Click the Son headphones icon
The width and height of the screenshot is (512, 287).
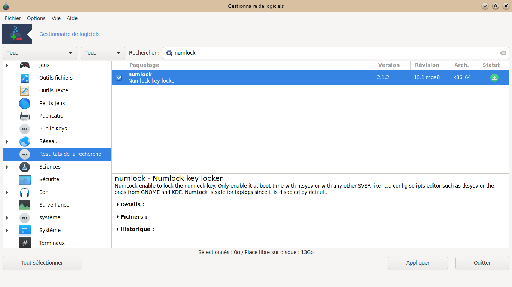click(x=25, y=192)
